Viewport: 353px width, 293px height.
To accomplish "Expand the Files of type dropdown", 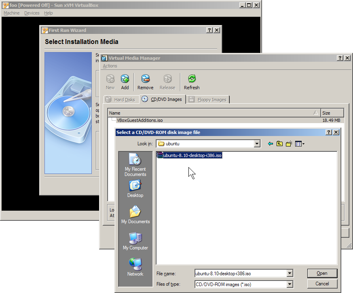I will 290,284.
